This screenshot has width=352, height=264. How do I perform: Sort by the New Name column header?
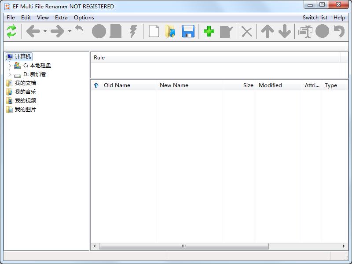[190, 85]
